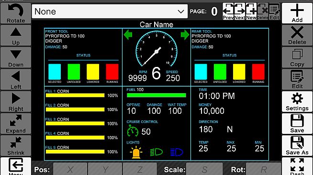Select rear tool green UNFOLDED swatch
The image size is (313, 175).
[220, 72]
